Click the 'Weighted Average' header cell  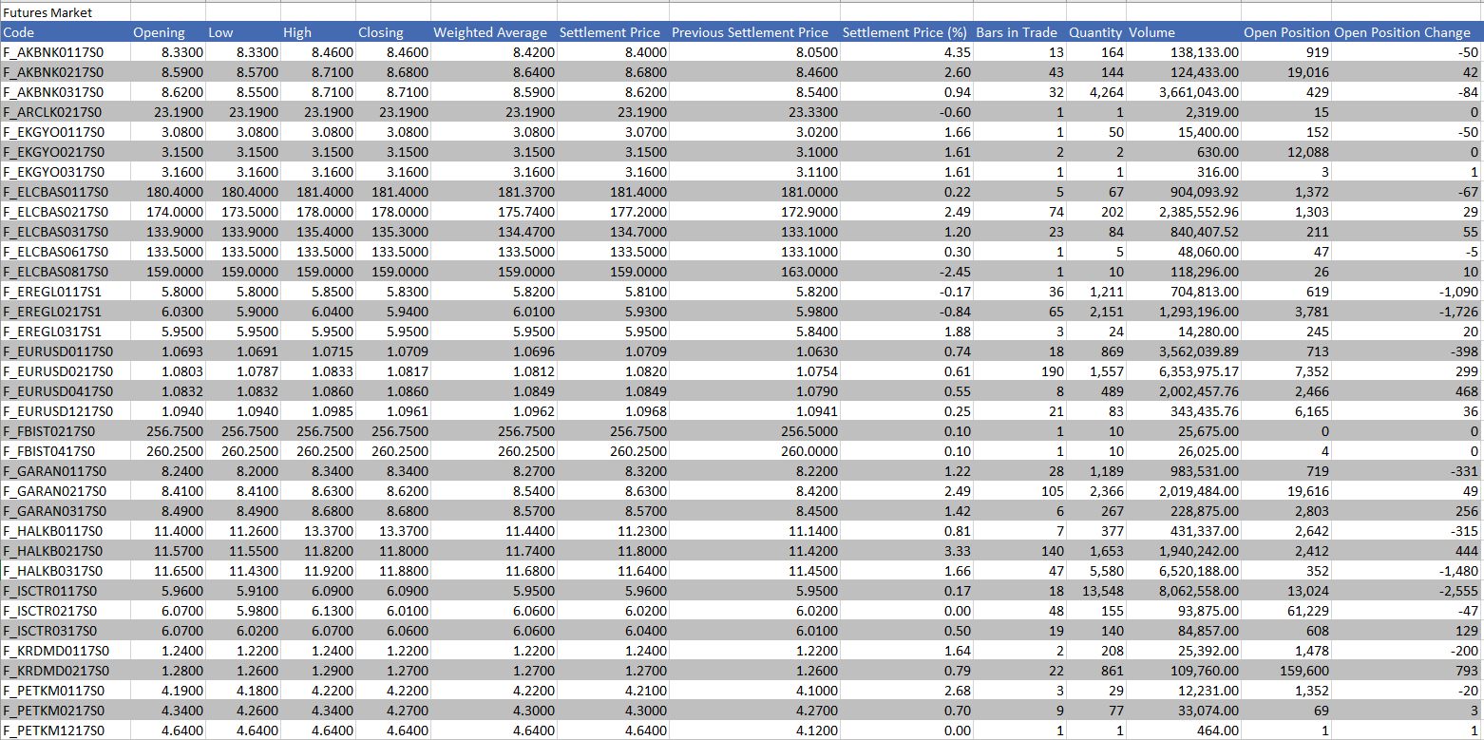[x=493, y=32]
